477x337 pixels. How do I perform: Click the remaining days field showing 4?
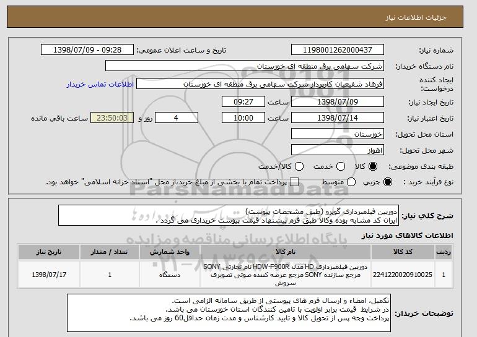tap(177, 118)
